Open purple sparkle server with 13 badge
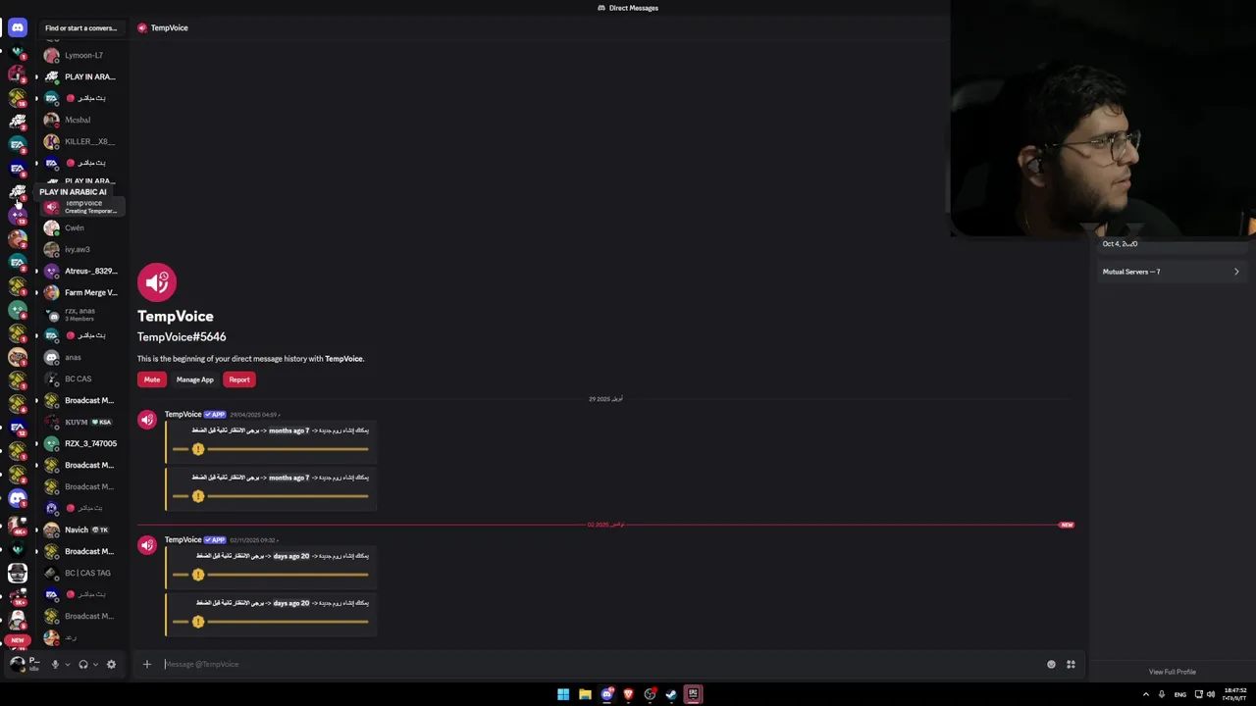Screen dimensions: 1256x706 [17, 215]
